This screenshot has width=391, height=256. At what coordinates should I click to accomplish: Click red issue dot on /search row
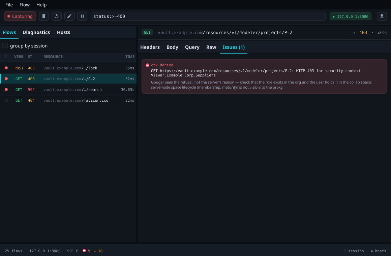pos(6,89)
